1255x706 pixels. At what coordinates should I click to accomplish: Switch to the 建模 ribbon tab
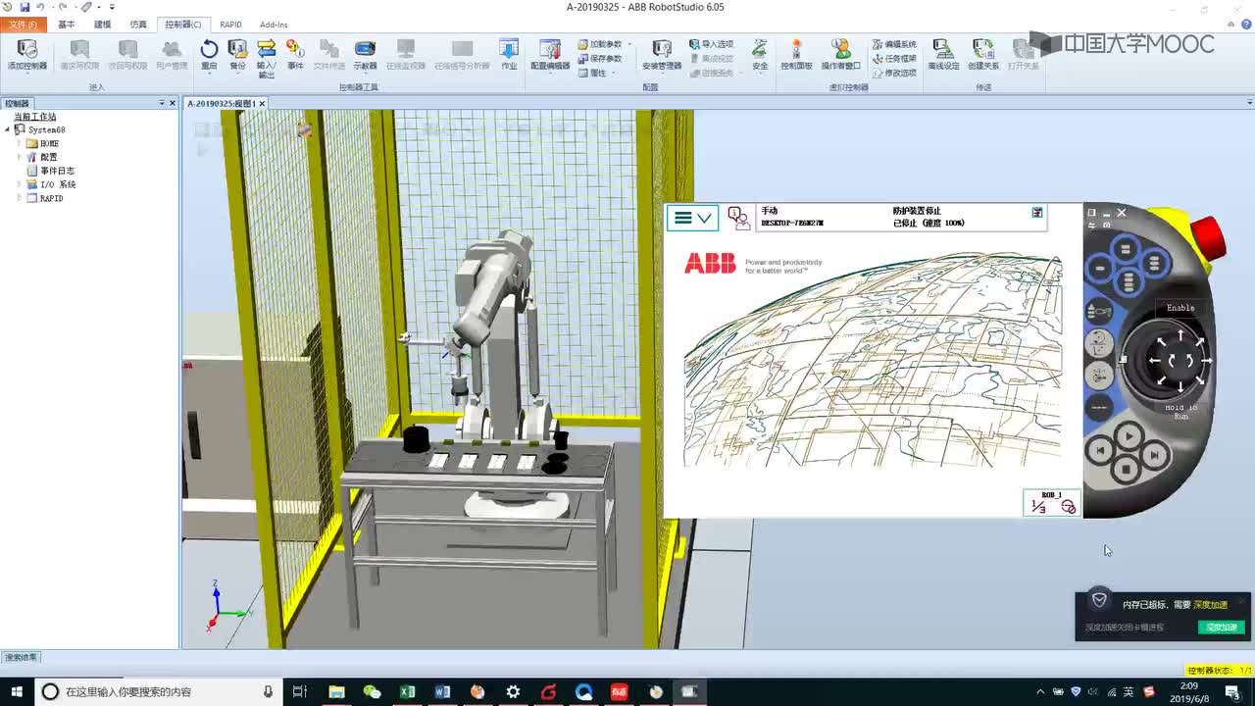pos(102,25)
